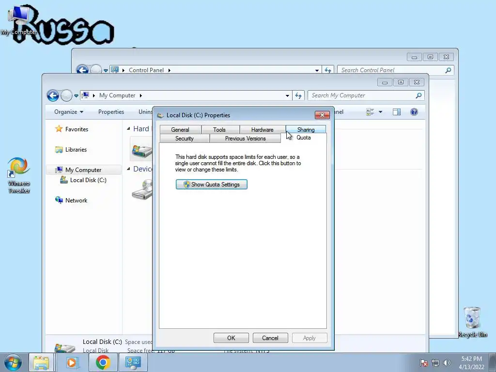Click Properties in the explorer toolbar

111,112
